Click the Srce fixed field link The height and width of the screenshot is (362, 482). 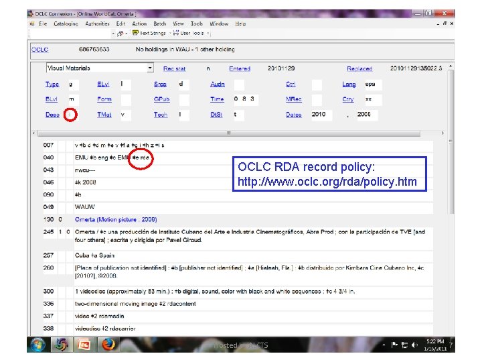(160, 84)
